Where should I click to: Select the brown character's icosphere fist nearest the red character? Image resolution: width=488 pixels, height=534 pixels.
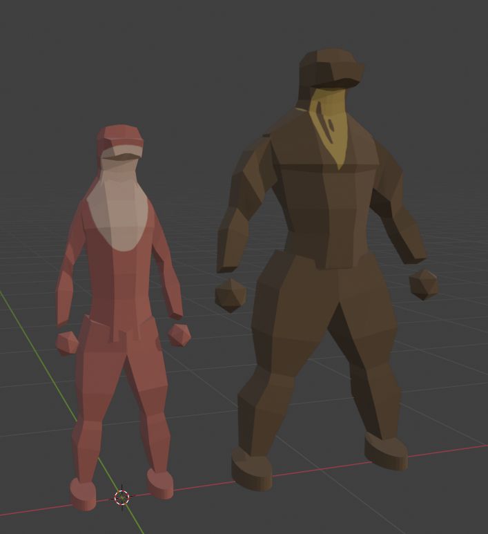[x=231, y=295]
